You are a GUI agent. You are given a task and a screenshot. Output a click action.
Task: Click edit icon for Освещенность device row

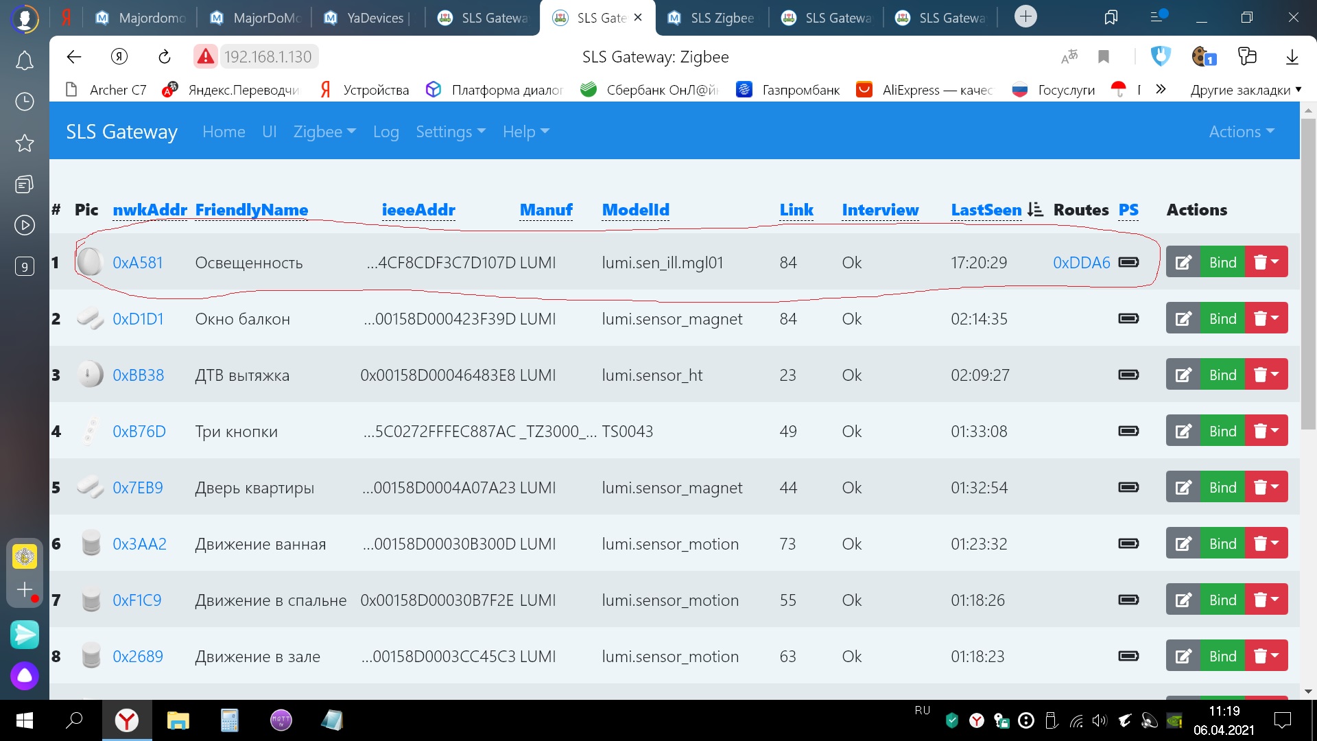point(1183,262)
